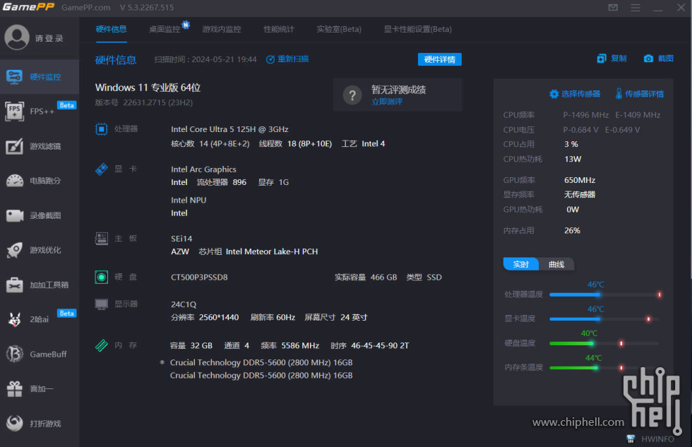Click the 显卡温度 temperature bar
Viewport: 692px width, 447px height.
pos(604,318)
